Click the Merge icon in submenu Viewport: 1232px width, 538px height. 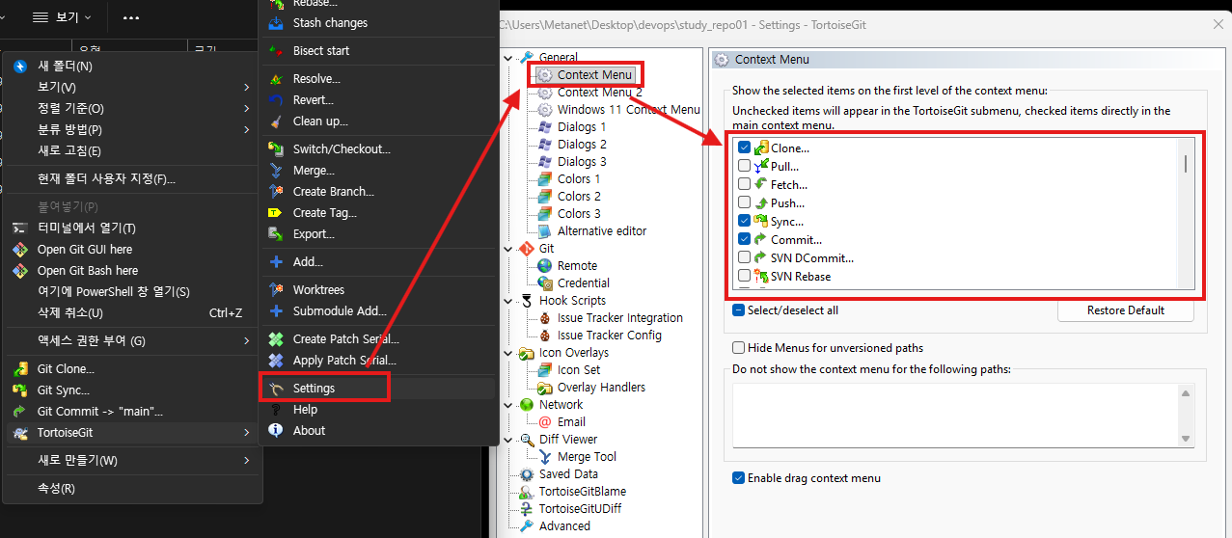pos(276,171)
